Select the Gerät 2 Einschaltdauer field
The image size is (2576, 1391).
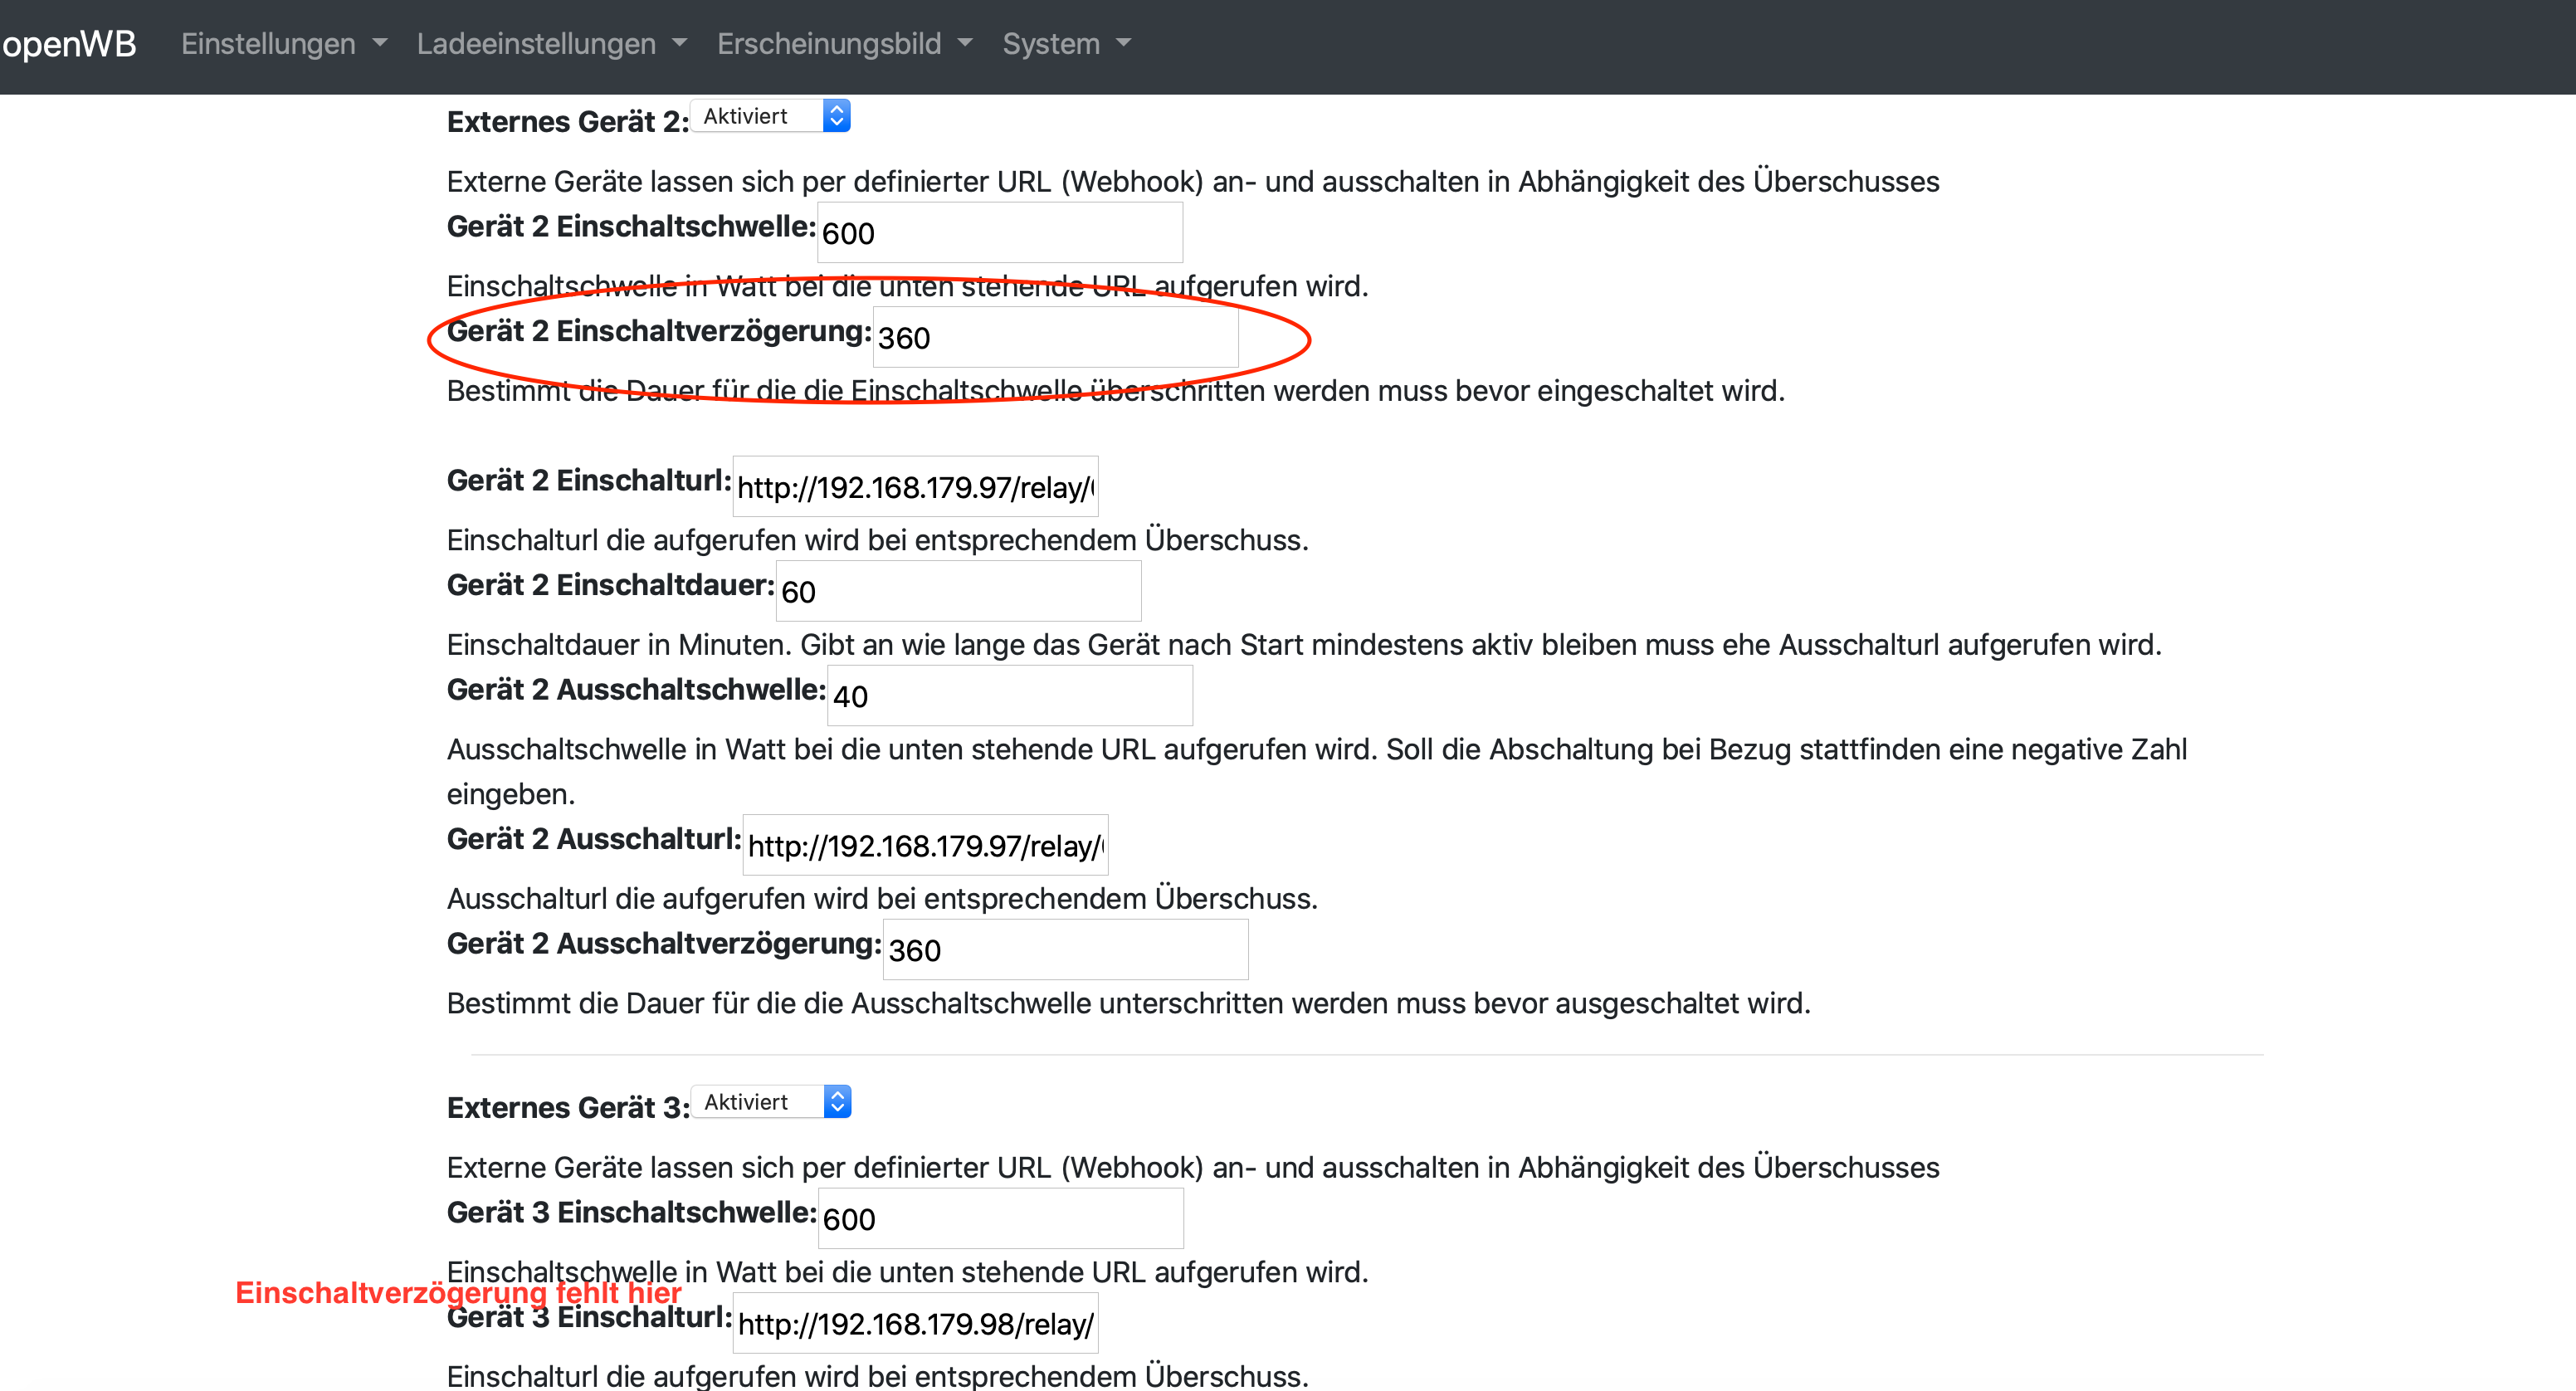958,591
